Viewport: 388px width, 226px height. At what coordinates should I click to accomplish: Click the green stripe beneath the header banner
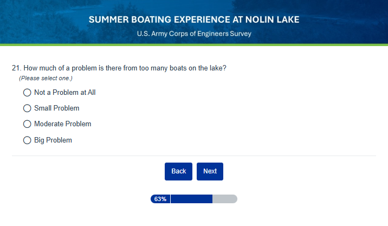[193, 44]
